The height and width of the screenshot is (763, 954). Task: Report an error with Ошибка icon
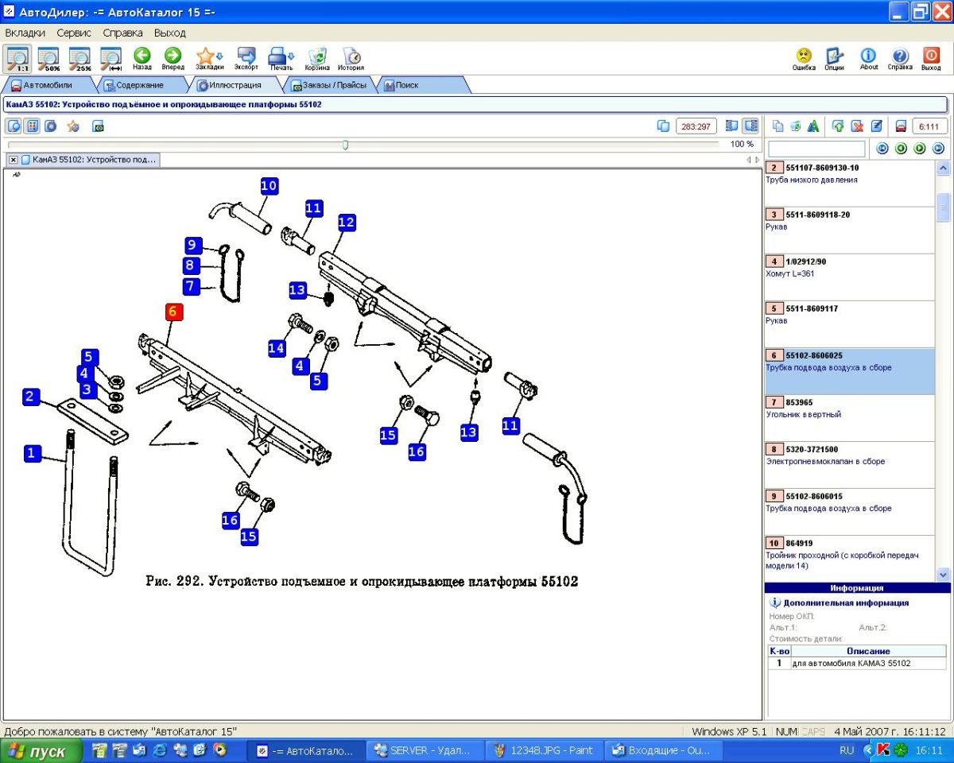pyautogui.click(x=804, y=57)
